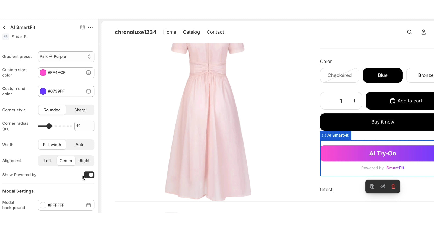Set corner style to Sharp
Image resolution: width=434 pixels, height=244 pixels.
[80, 110]
